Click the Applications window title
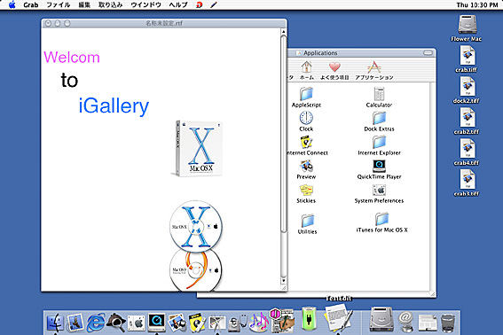This screenshot has width=503, height=335. (320, 53)
